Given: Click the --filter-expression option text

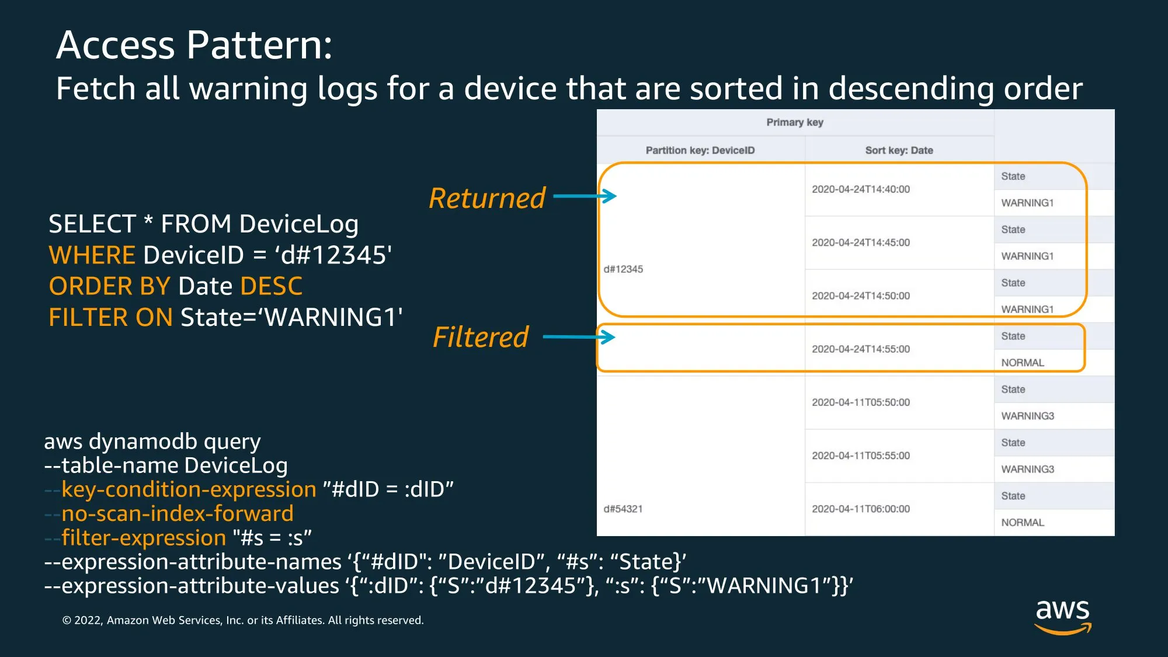Looking at the screenshot, I should (x=135, y=537).
